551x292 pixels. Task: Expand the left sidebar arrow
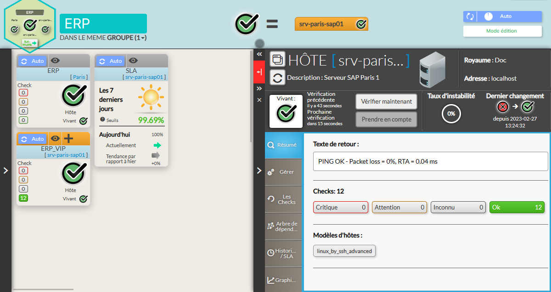pos(6,171)
